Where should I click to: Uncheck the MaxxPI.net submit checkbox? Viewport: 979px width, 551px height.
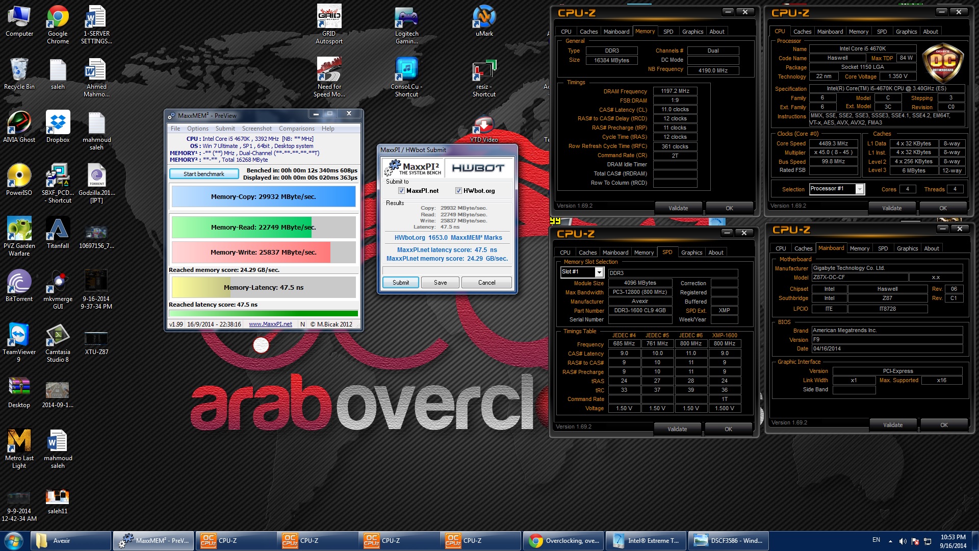(401, 191)
